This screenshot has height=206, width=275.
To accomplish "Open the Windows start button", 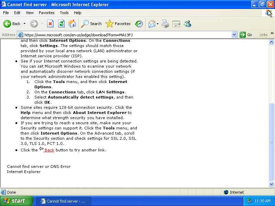I will 16,201.
